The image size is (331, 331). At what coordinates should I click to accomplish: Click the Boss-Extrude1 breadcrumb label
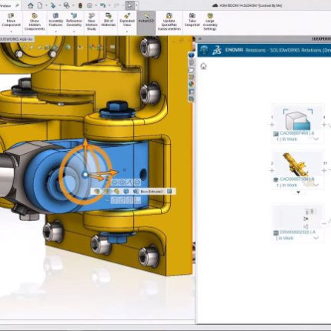click(152, 192)
